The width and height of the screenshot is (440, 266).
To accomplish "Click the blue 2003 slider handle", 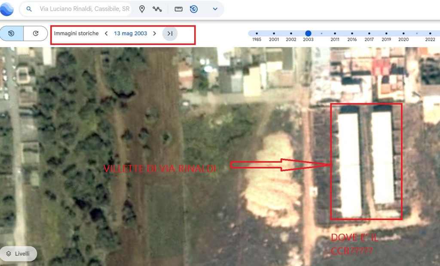I will [308, 33].
